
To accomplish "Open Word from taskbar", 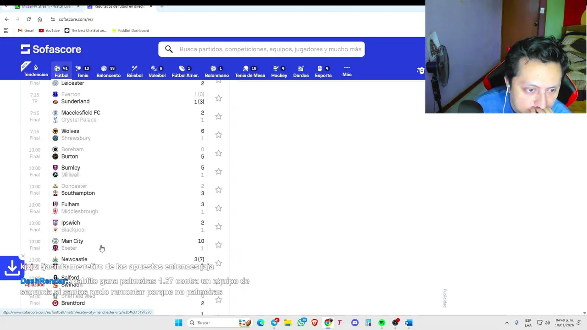I will pyautogui.click(x=409, y=323).
